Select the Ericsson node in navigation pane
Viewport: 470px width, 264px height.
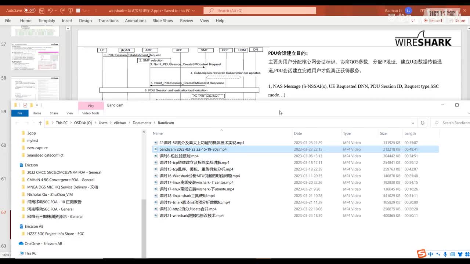click(31, 165)
